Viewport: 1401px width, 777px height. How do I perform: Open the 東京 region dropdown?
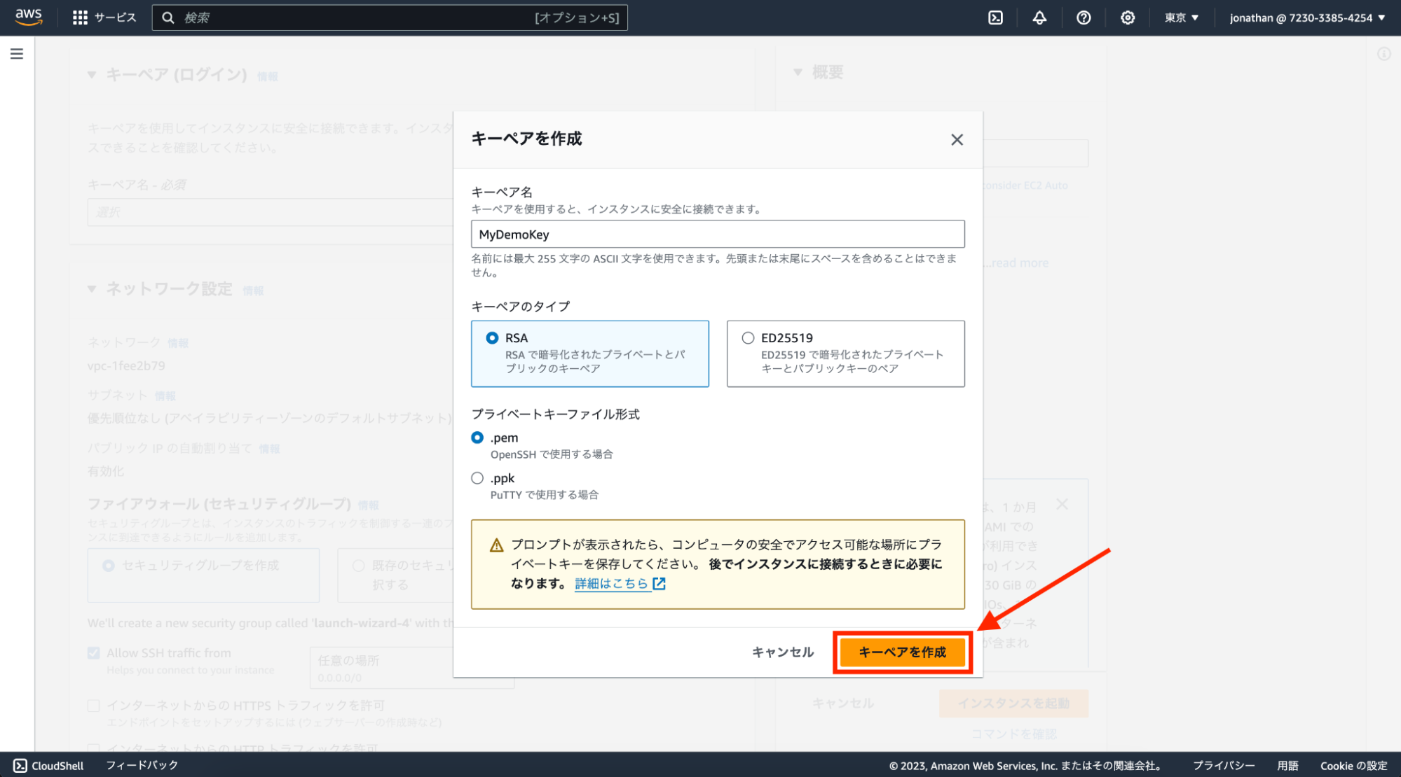1181,17
